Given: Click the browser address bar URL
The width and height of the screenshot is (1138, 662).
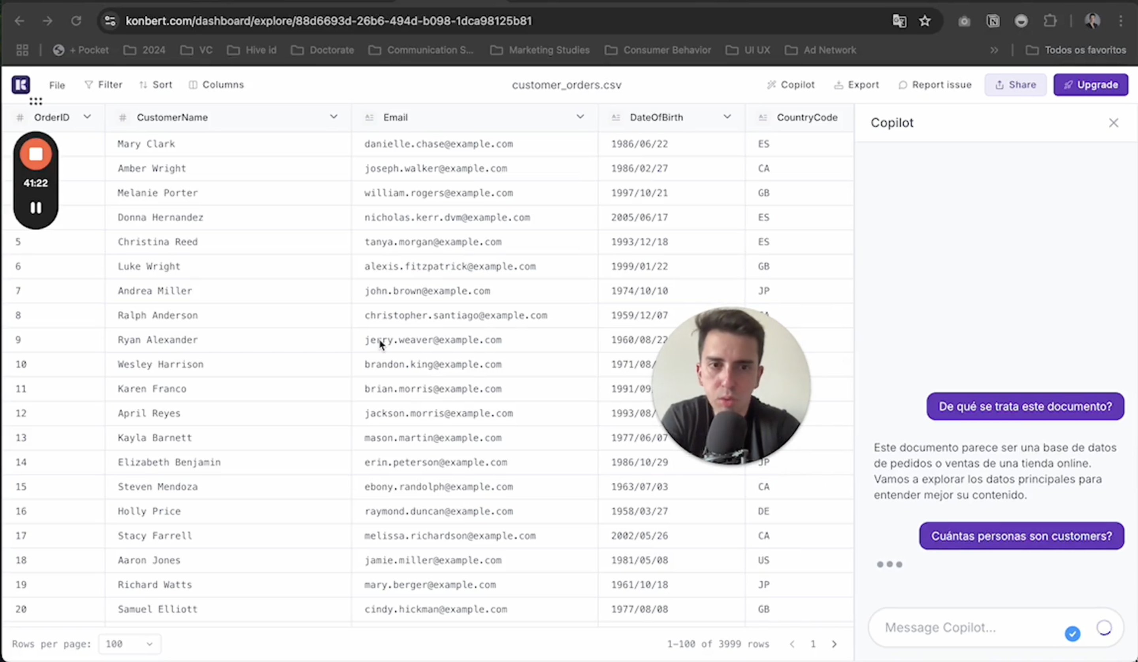Looking at the screenshot, I should 328,21.
